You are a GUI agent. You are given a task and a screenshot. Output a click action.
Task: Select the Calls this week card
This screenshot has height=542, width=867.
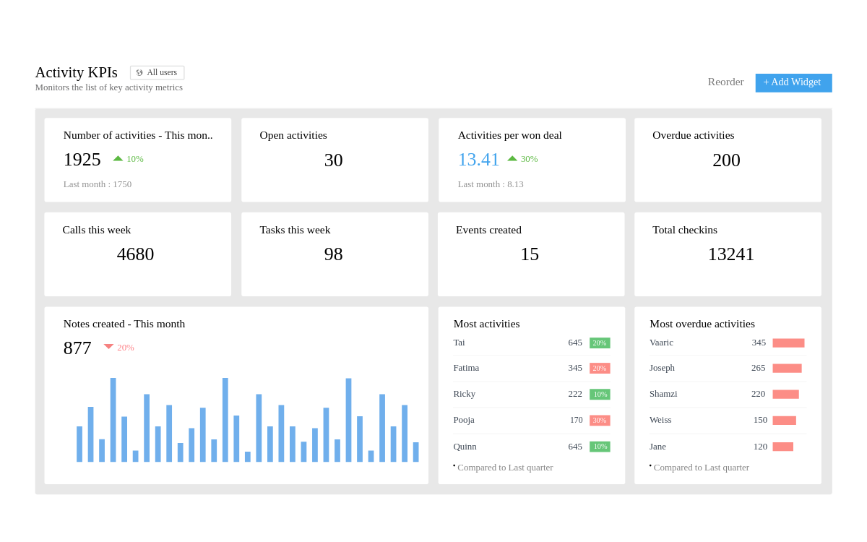(x=137, y=254)
